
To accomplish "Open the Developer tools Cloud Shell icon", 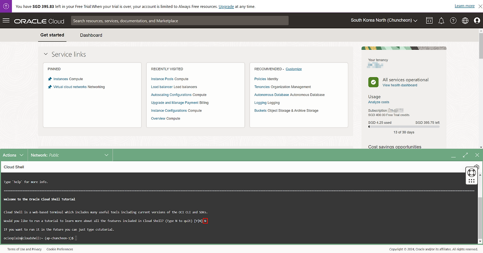I will click(x=429, y=21).
